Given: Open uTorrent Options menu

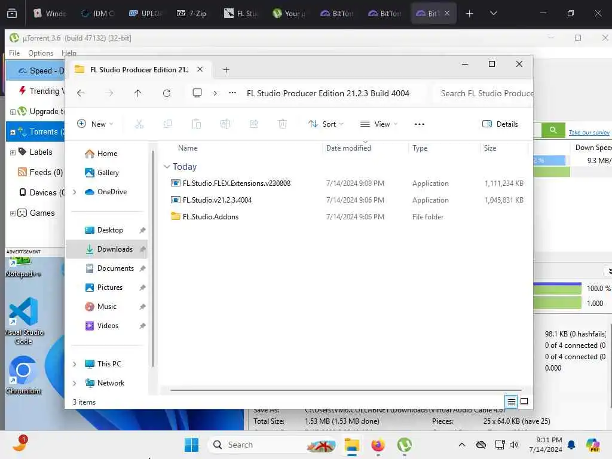Looking at the screenshot, I should tap(41, 53).
